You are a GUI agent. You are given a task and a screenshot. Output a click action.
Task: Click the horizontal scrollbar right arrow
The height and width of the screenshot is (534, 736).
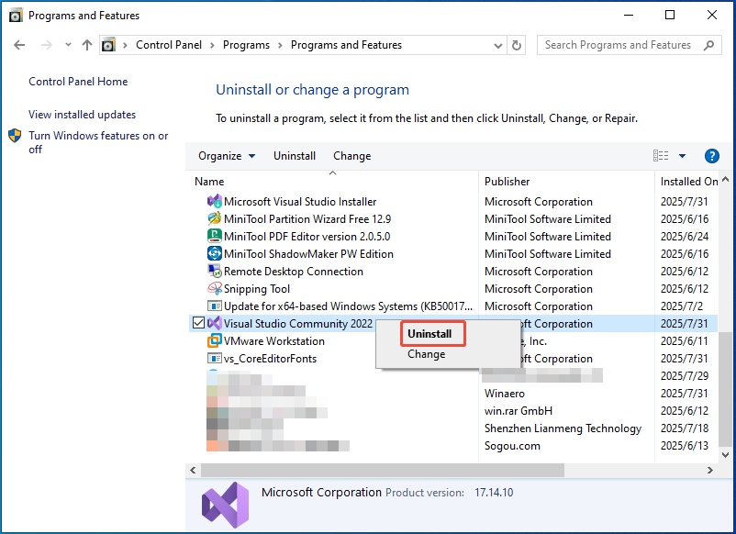point(709,470)
